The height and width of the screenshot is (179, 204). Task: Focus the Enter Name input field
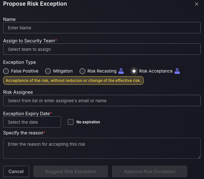(102, 28)
